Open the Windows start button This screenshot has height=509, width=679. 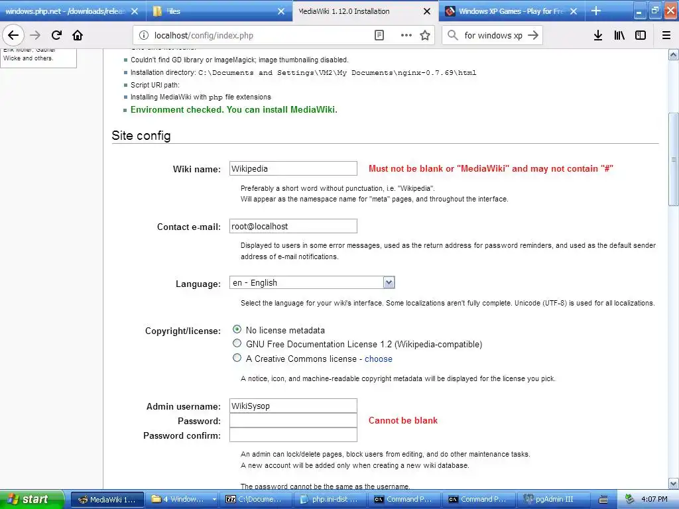(x=32, y=500)
